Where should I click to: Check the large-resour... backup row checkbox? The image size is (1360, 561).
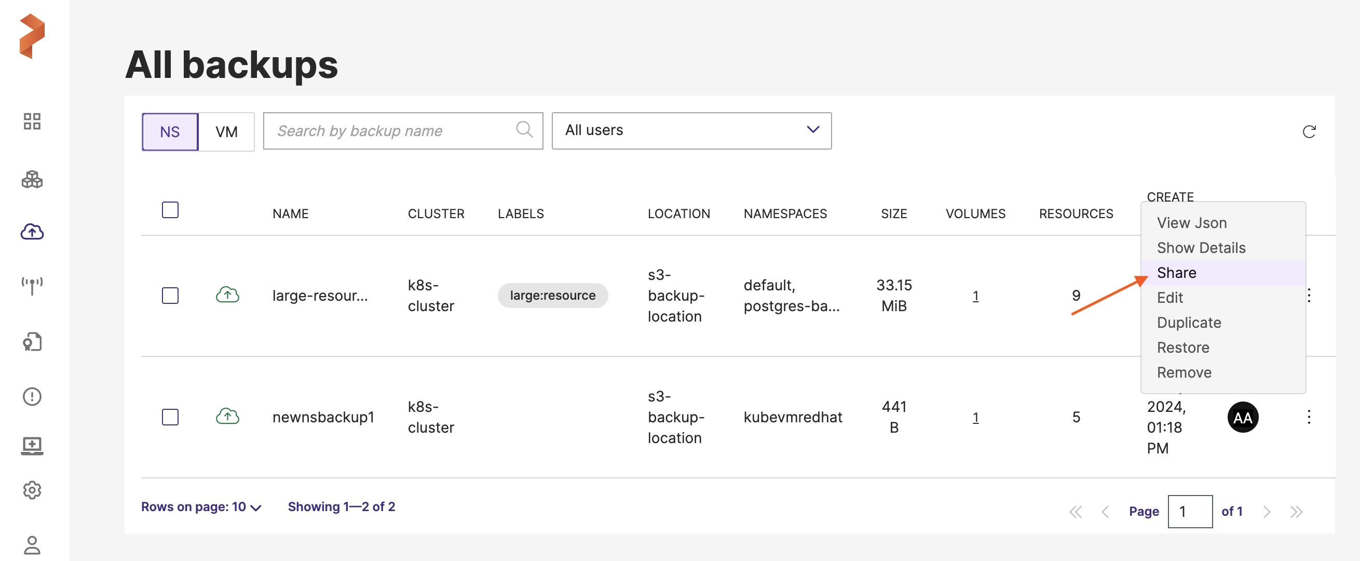pyautogui.click(x=170, y=295)
